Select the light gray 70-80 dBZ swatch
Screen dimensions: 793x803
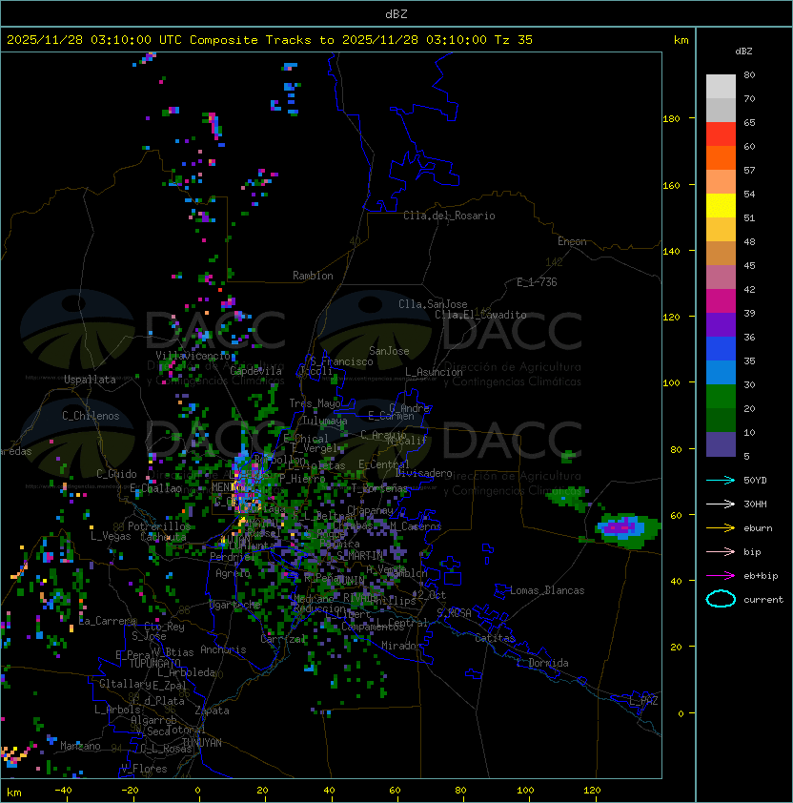coord(721,87)
